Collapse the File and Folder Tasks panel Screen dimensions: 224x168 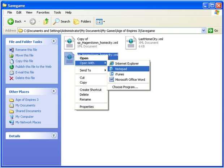click(54, 41)
